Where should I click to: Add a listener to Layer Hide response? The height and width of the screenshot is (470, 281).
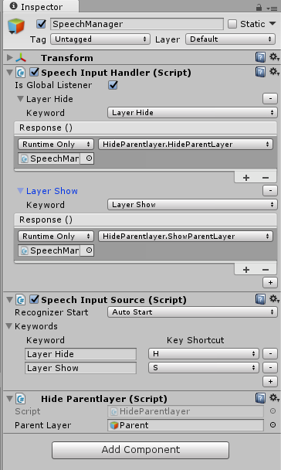point(246,178)
